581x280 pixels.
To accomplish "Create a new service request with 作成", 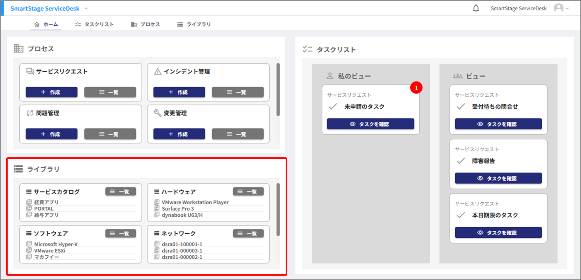I will 52,92.
